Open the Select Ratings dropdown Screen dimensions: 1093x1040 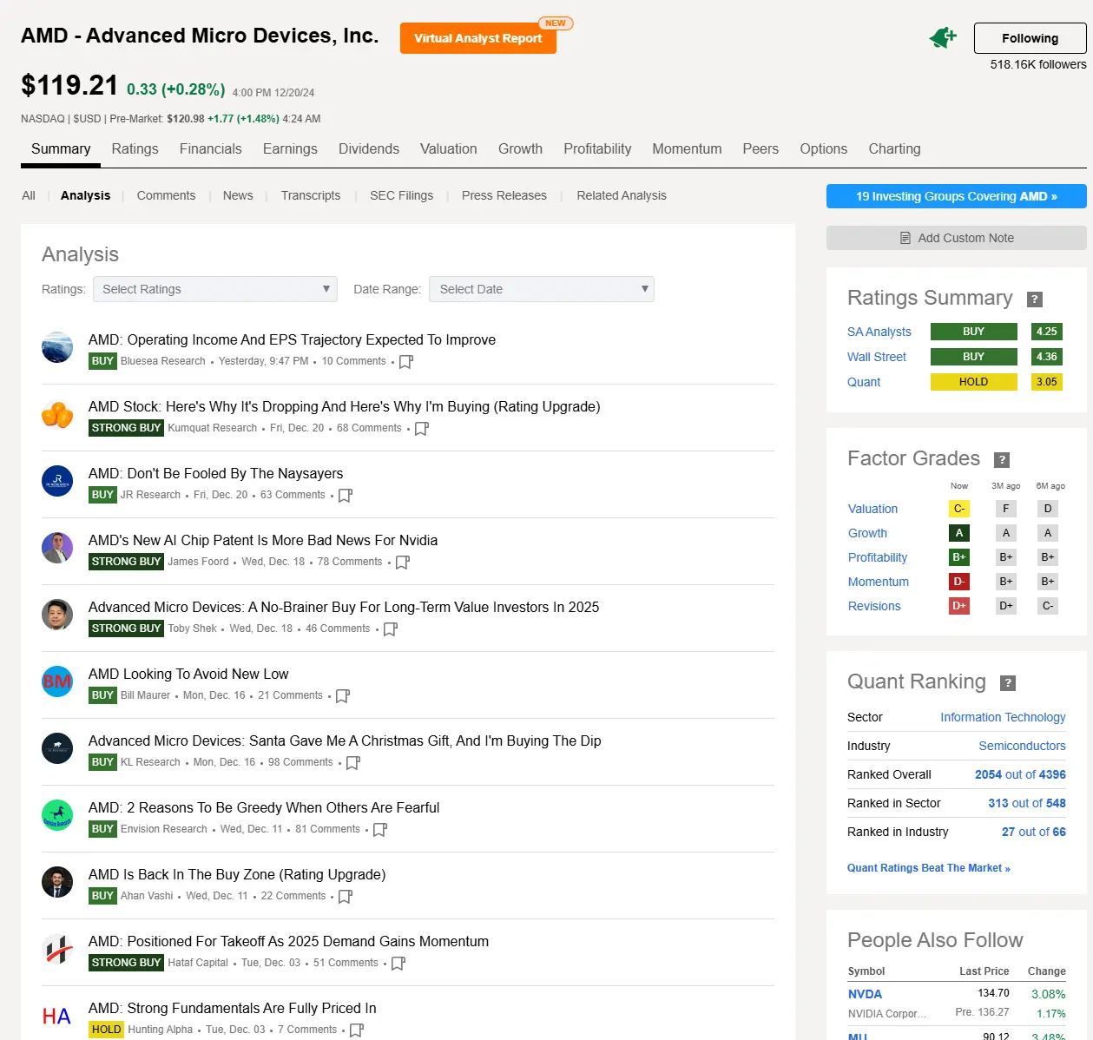[214, 289]
